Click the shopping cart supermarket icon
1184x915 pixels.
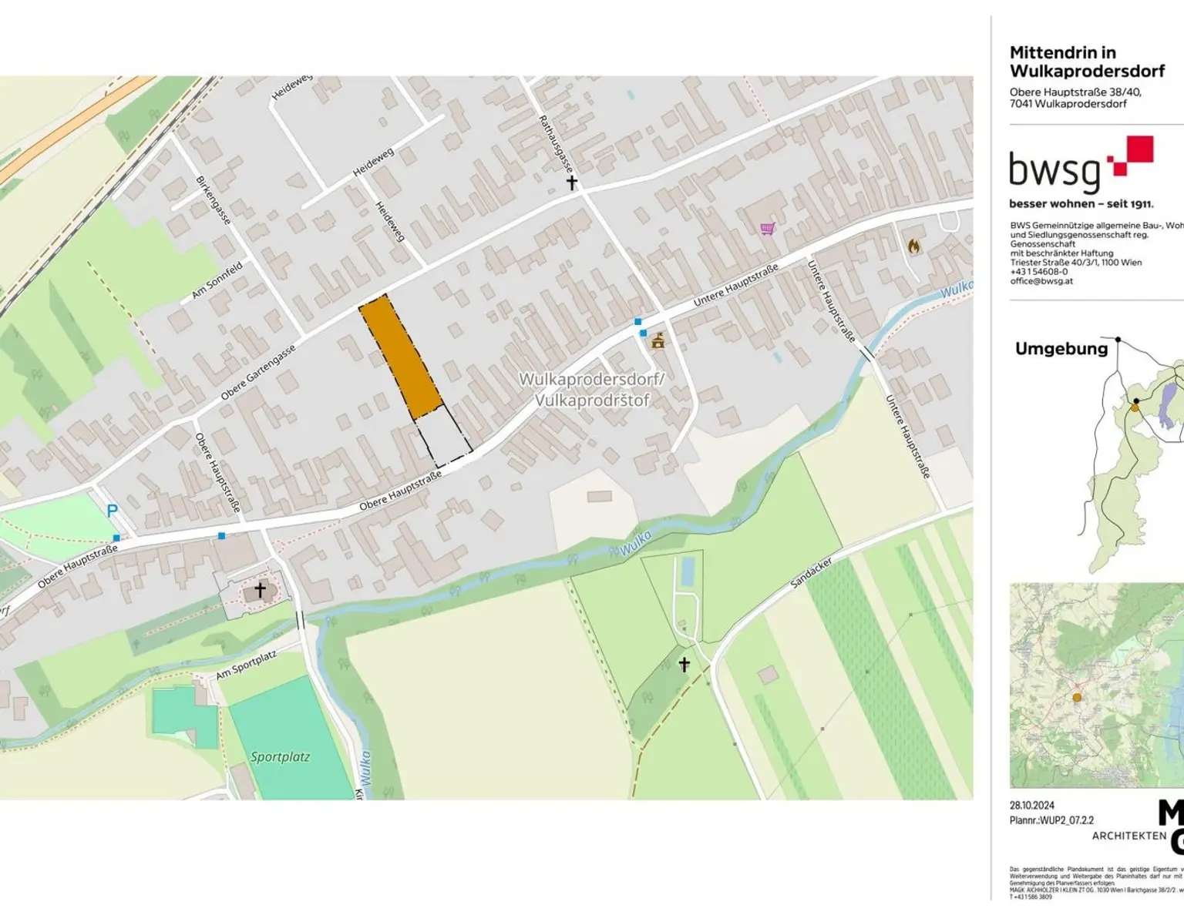pyautogui.click(x=766, y=229)
